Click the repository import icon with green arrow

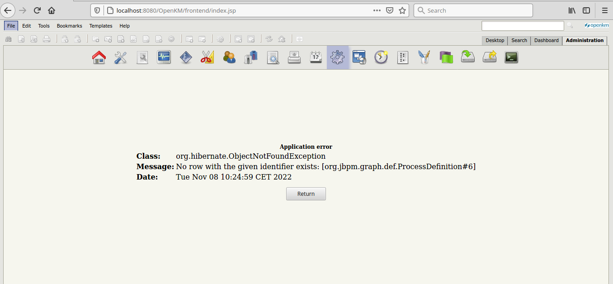click(x=468, y=57)
